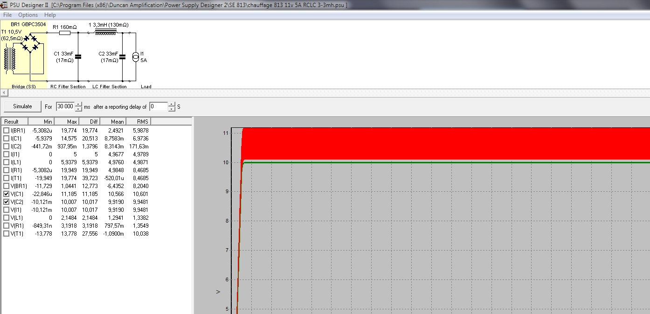This screenshot has width=650, height=314.
Task: Click the reporting delay input field
Action: pos(159,106)
